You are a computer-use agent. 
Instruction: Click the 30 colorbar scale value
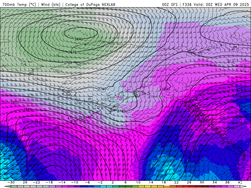click(x=202, y=182)
